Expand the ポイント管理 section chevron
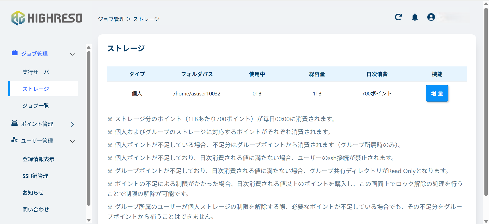 point(72,124)
